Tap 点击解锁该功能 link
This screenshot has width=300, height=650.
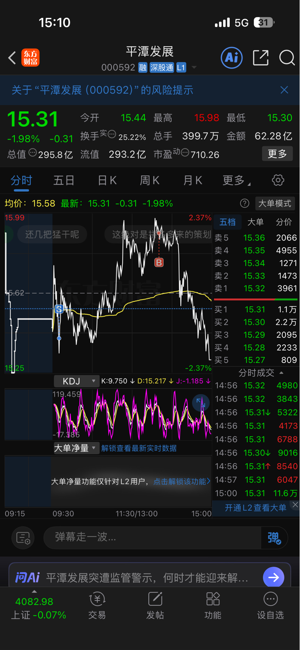click(x=181, y=481)
